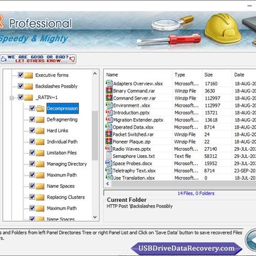Click the Limitation Files folder icon
The height and width of the screenshot is (256, 256).
tap(40, 153)
